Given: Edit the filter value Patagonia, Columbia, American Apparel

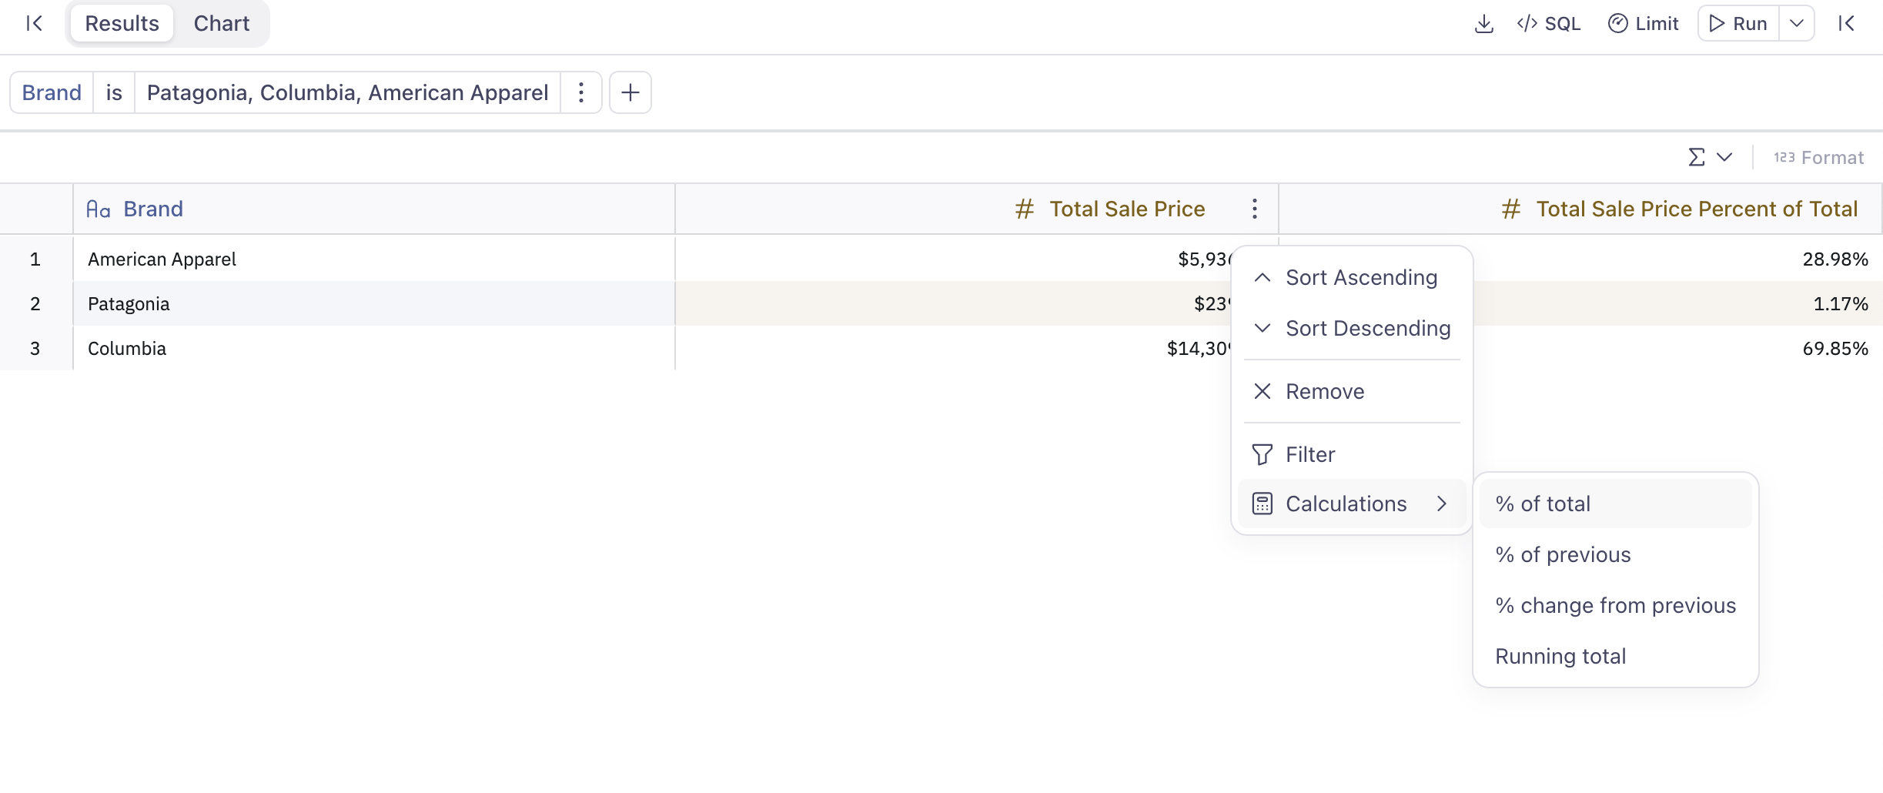Looking at the screenshot, I should [x=347, y=93].
